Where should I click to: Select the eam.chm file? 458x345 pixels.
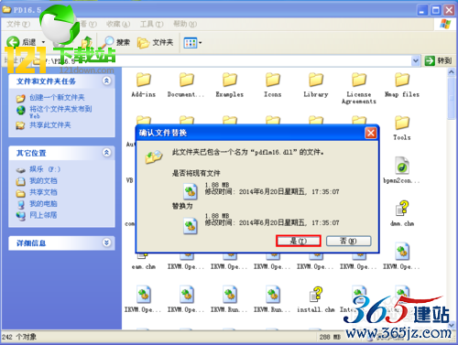click(144, 262)
